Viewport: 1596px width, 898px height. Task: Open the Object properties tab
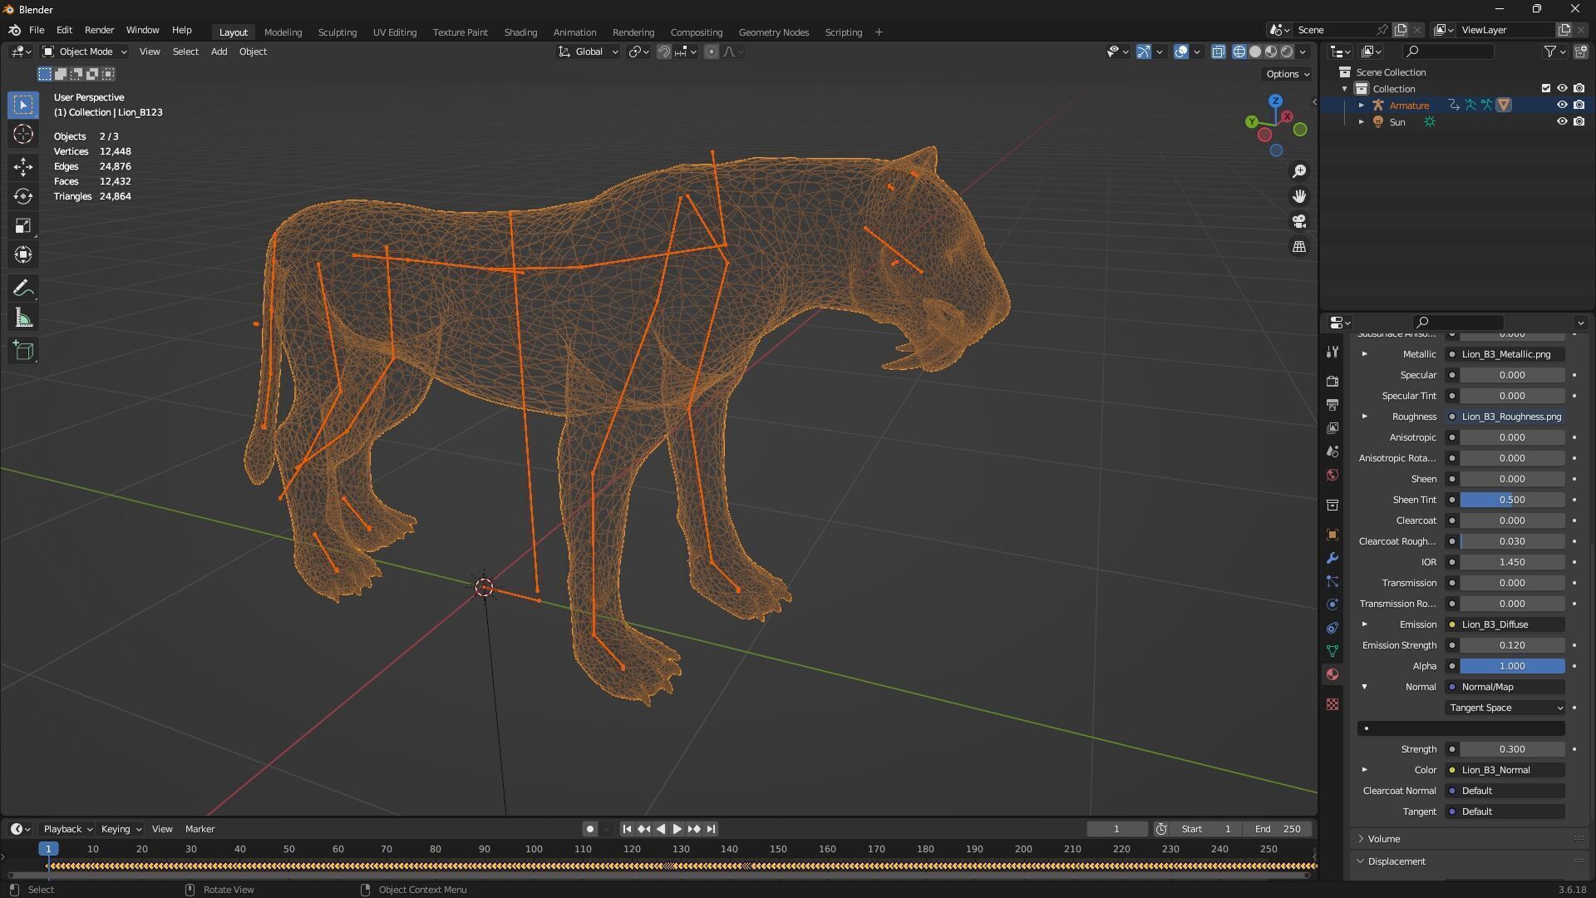pyautogui.click(x=1332, y=535)
